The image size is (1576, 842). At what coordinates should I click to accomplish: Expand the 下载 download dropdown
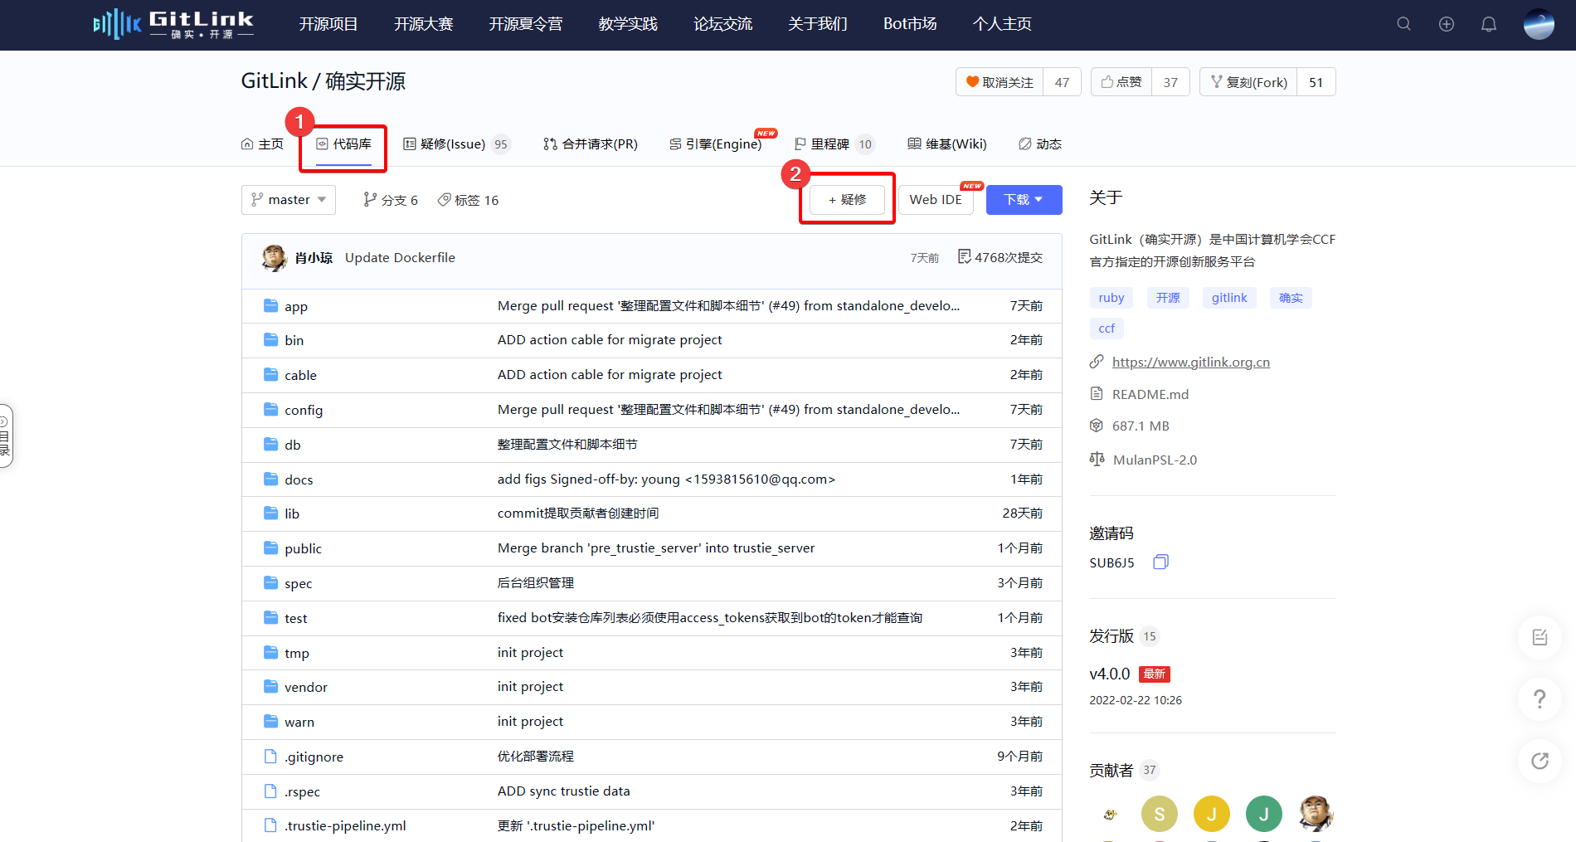click(x=1024, y=200)
